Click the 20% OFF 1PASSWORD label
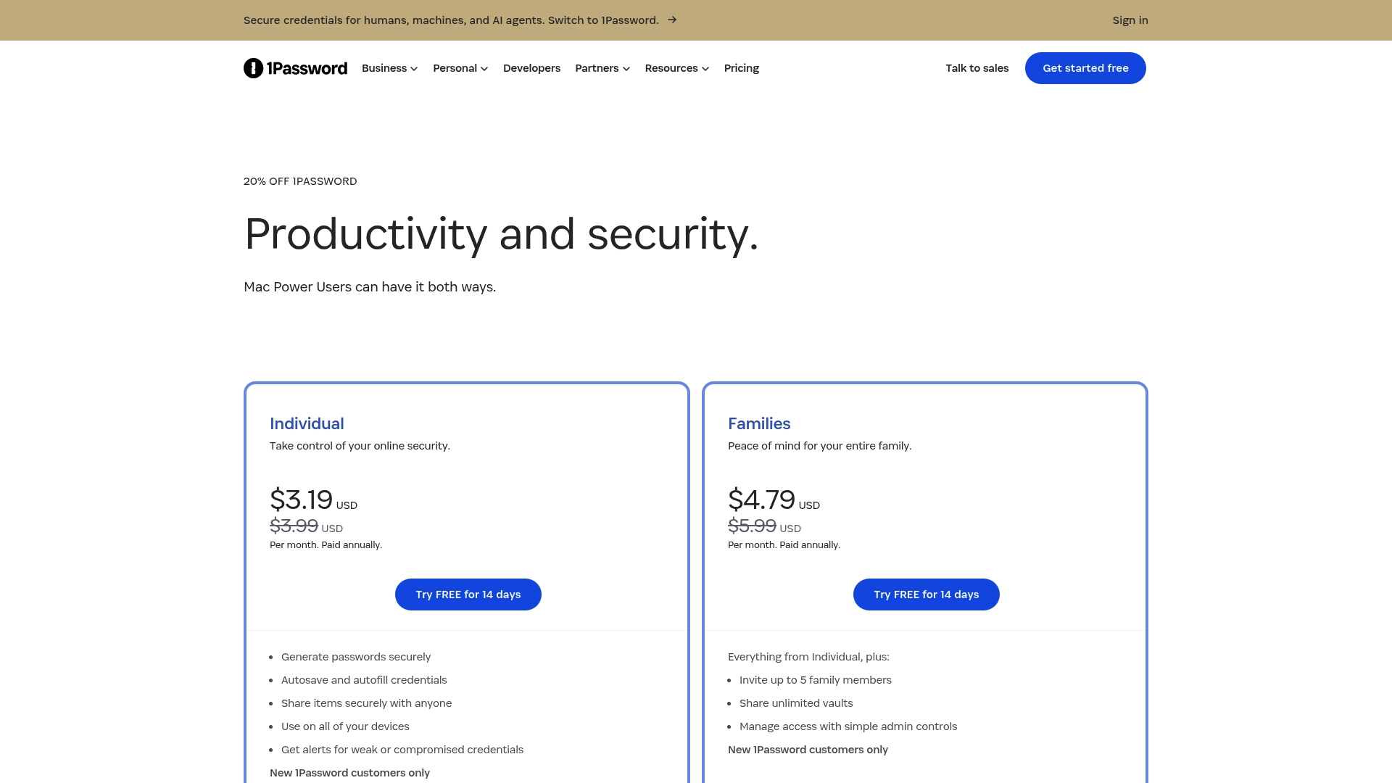Image resolution: width=1392 pixels, height=783 pixels. (300, 181)
